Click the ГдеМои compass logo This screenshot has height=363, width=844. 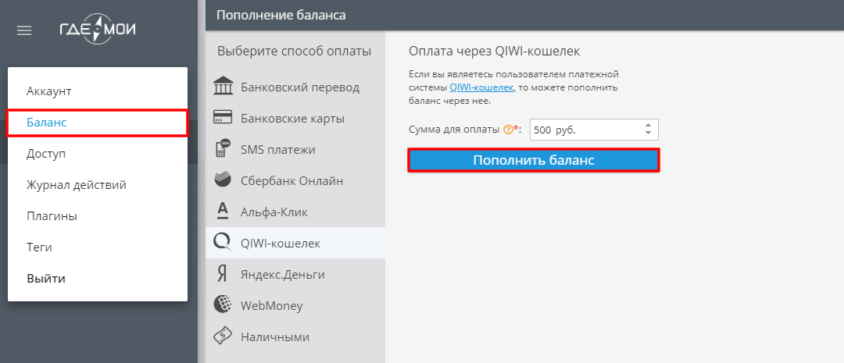click(x=98, y=30)
